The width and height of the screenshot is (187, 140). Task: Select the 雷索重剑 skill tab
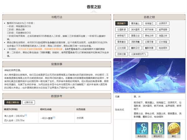tap(122, 42)
